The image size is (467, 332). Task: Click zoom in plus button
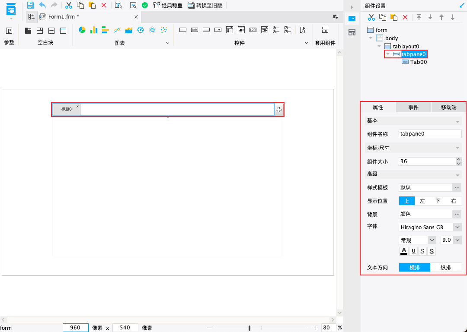point(316,328)
